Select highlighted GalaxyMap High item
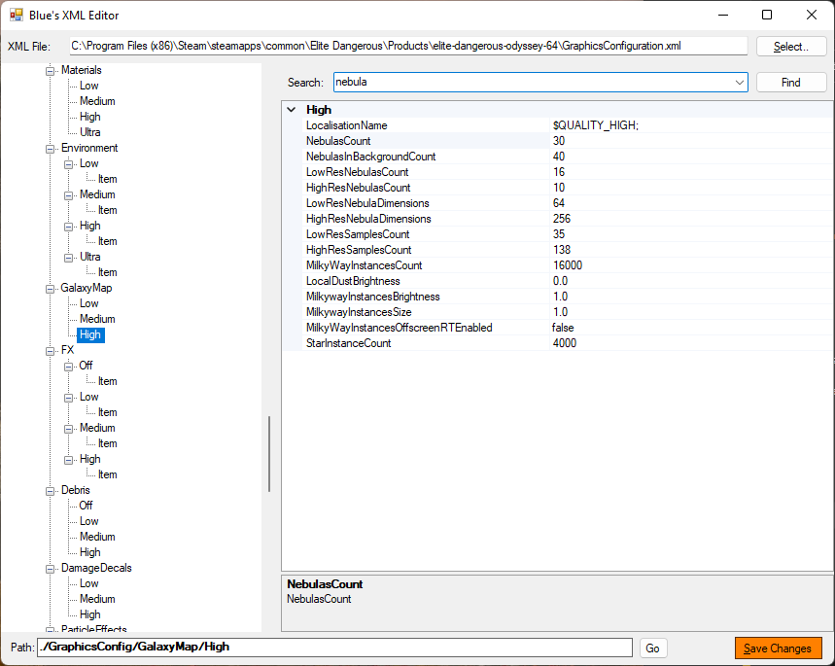 click(x=90, y=334)
